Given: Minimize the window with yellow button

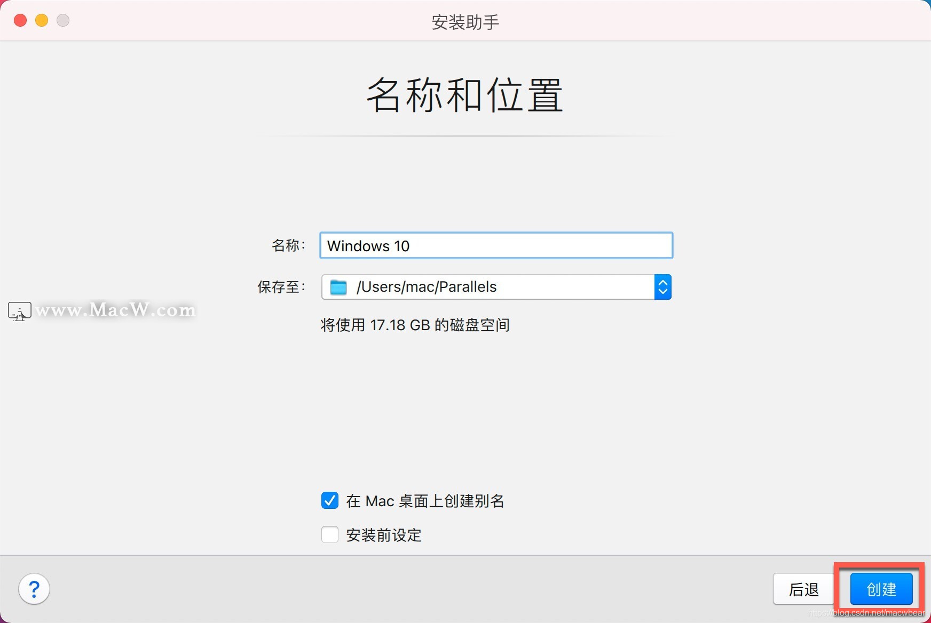Looking at the screenshot, I should point(42,20).
